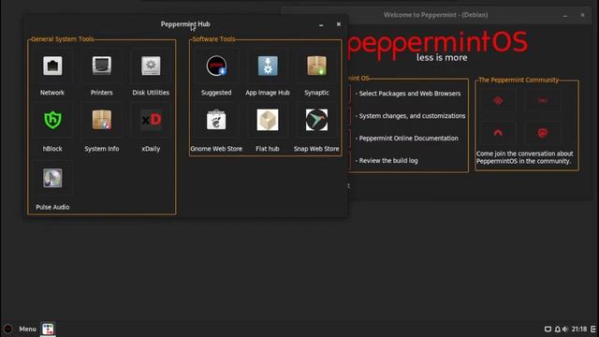Viewport: 599px width, 337px height.
Task: Select 'Select Packages and Web Browsers' in Welcome
Action: [x=410, y=94]
